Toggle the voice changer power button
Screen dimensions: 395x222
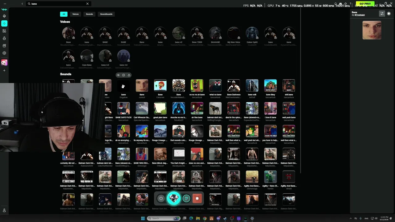[x=161, y=199]
